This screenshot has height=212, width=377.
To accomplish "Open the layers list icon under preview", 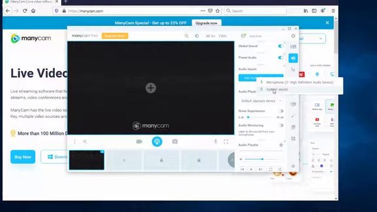I will (x=85, y=141).
